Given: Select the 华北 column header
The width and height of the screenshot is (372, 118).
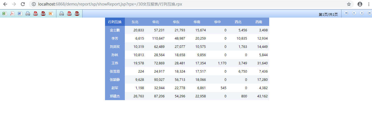Looking at the screenshot, I should [x=156, y=22].
